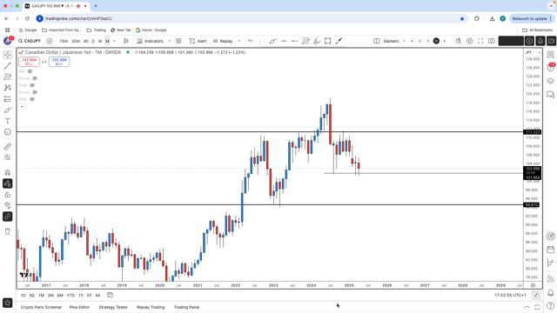Click the trash remove objects icon
Screen dimensions: 557x313
pos(8,231)
